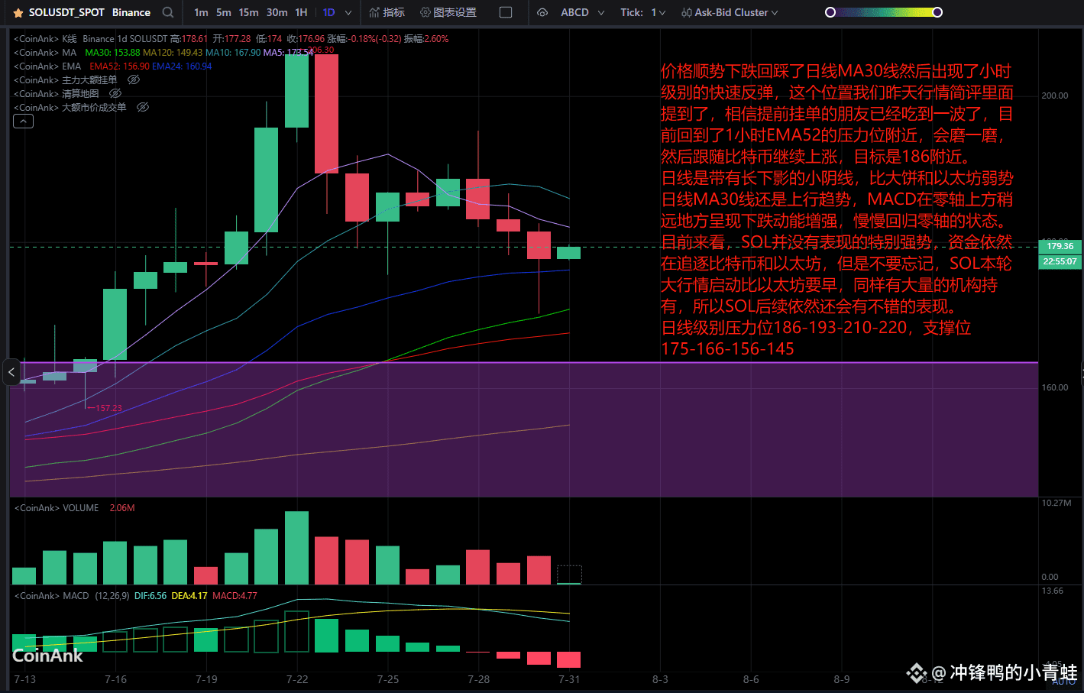Collapse the indicator legend list
This screenshot has width=1084, height=693.
23,121
